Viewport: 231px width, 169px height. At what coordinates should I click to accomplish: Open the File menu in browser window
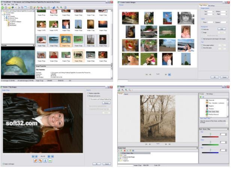click(2, 4)
